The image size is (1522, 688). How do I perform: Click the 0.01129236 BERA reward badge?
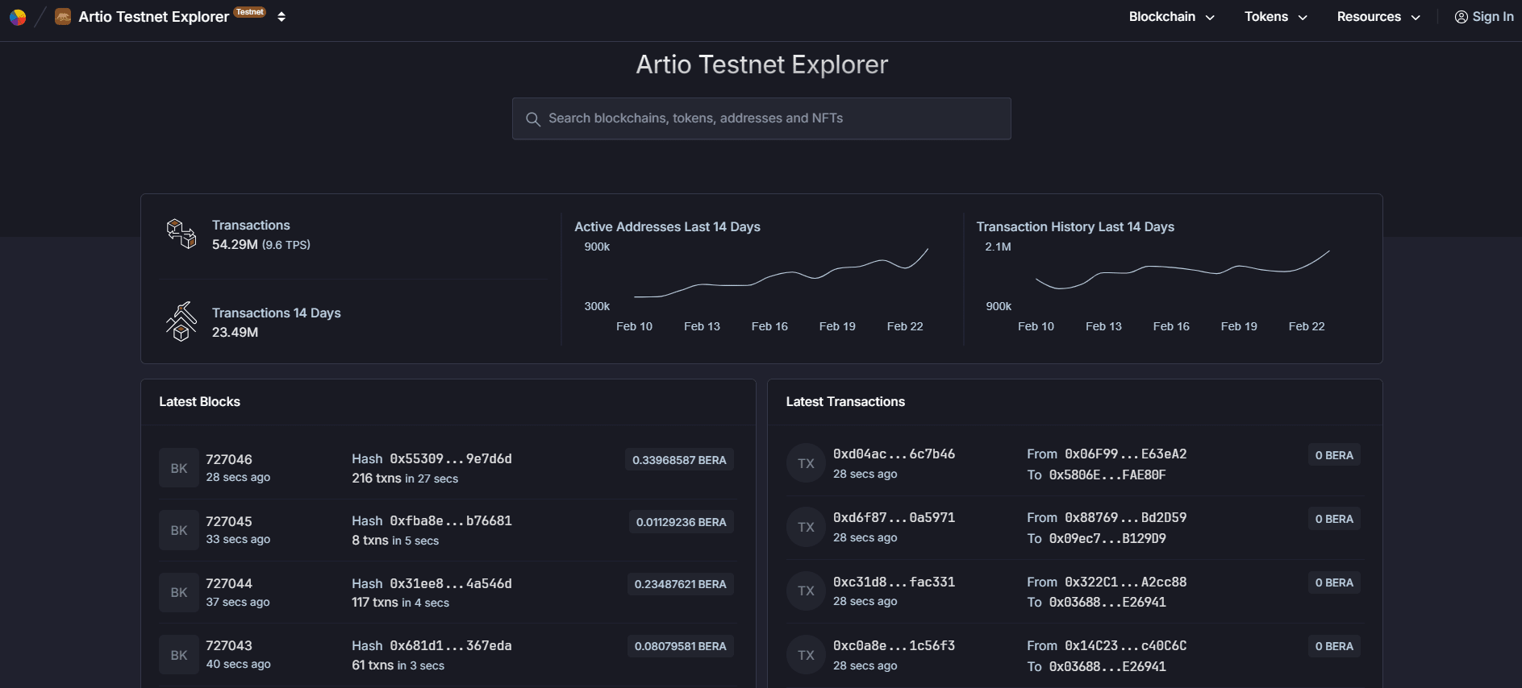681,522
